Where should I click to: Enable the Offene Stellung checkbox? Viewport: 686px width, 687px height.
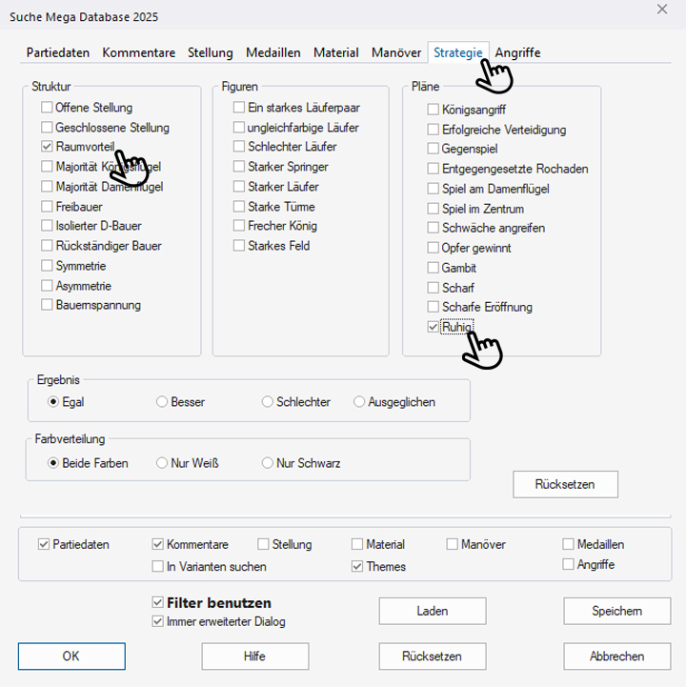point(48,108)
